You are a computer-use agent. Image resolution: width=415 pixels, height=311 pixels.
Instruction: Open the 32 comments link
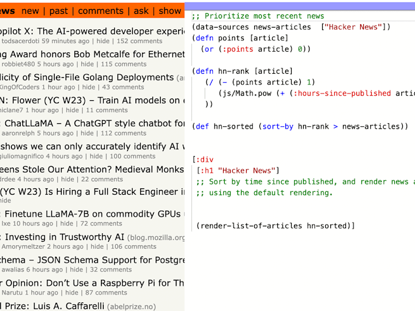(111, 270)
